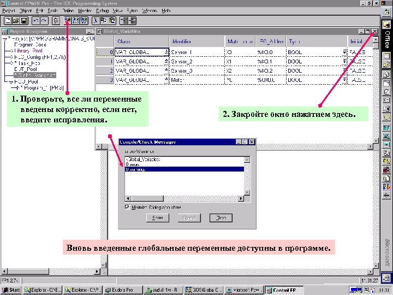The width and height of the screenshot is (393, 295).
Task: Click the compile icon showing a downward arrow
Action: click(84, 21)
